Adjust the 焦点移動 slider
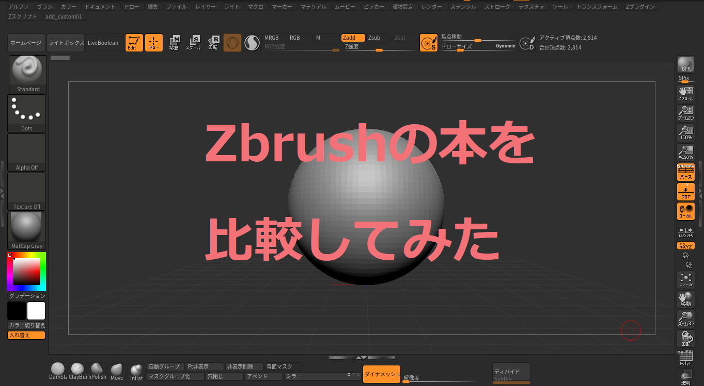The height and width of the screenshot is (386, 704). [478, 38]
